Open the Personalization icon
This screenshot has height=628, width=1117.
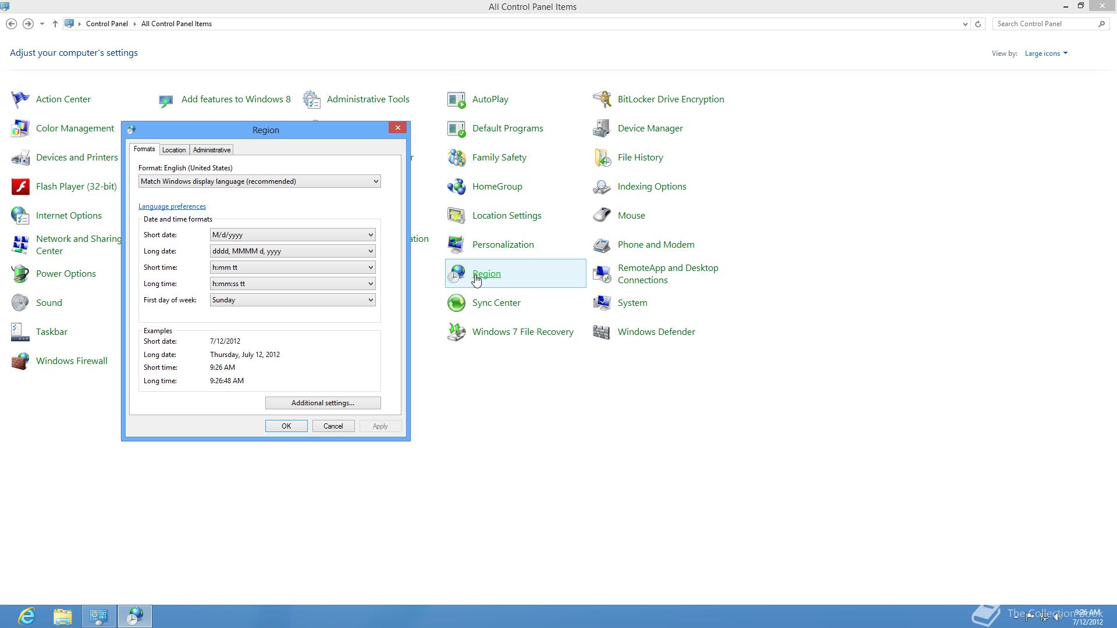457,245
